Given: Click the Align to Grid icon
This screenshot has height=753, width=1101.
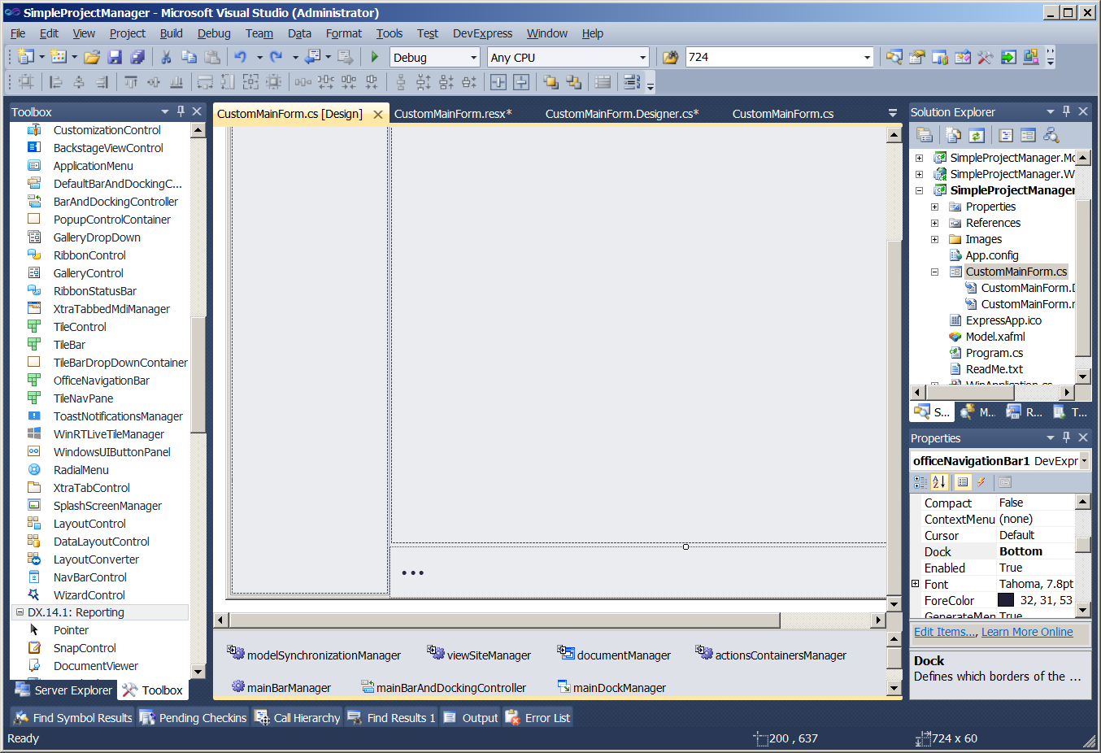Looking at the screenshot, I should tap(26, 81).
